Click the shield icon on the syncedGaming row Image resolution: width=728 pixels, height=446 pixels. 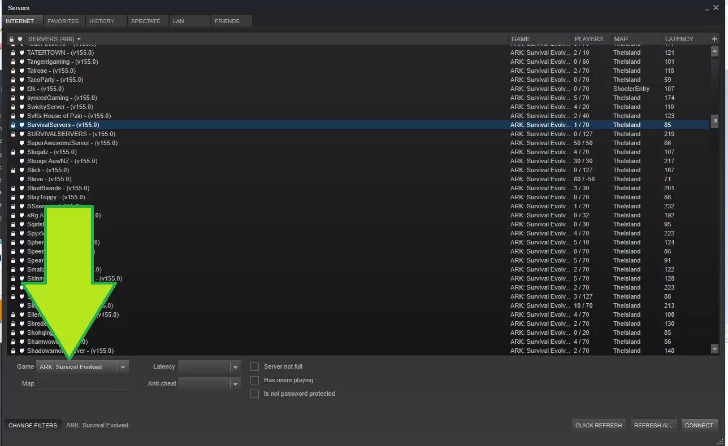[x=21, y=98]
